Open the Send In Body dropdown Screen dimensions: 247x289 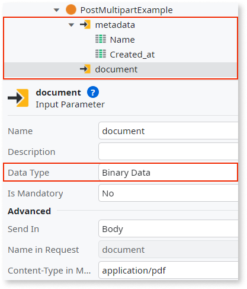coord(168,228)
